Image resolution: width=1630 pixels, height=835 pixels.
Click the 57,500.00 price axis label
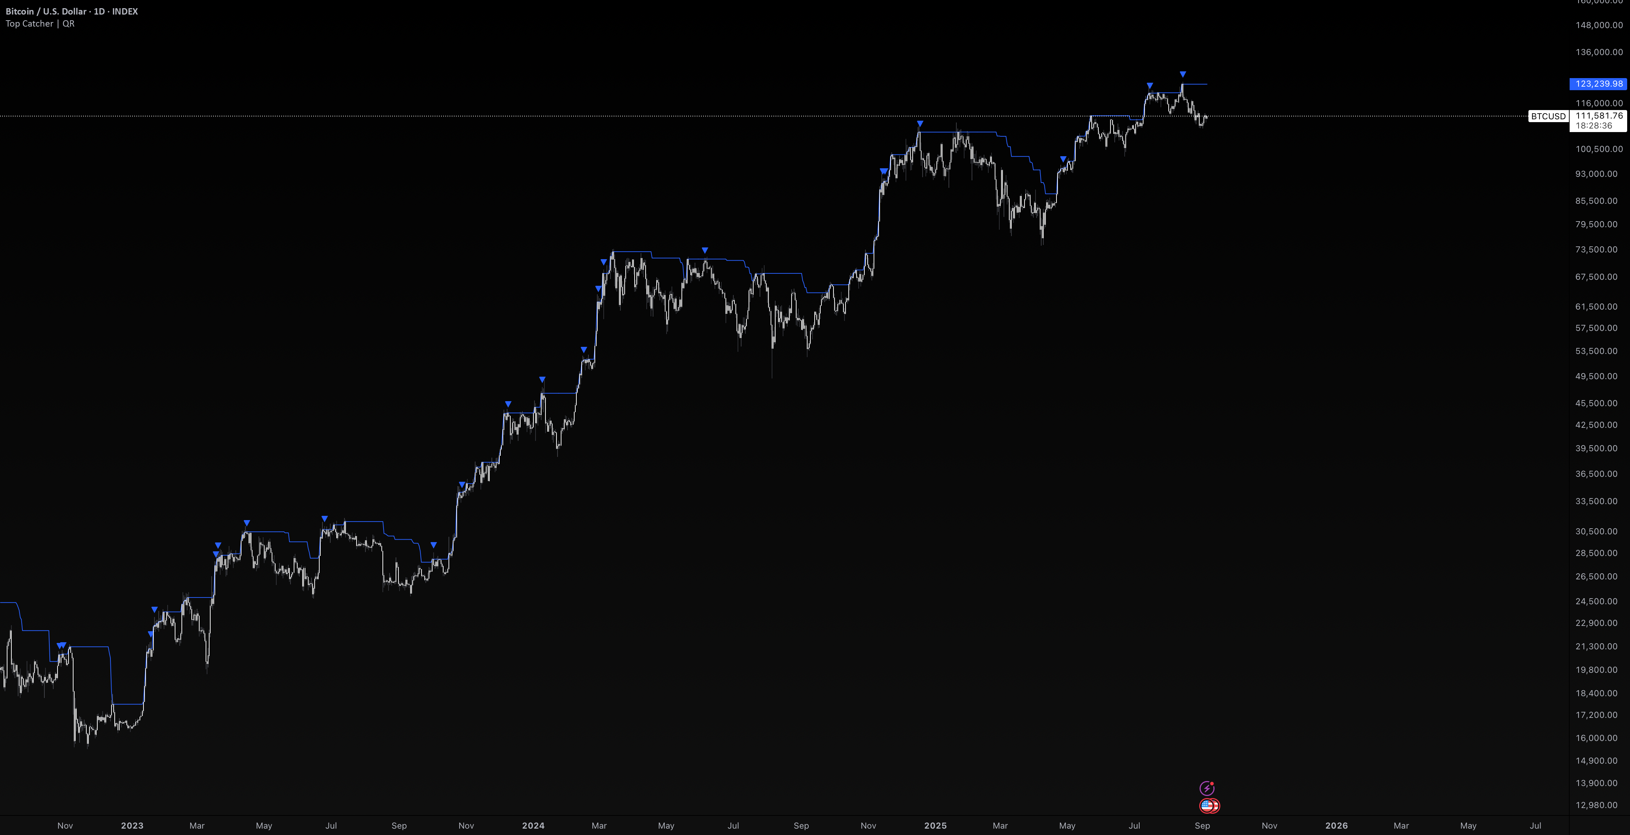(1597, 328)
